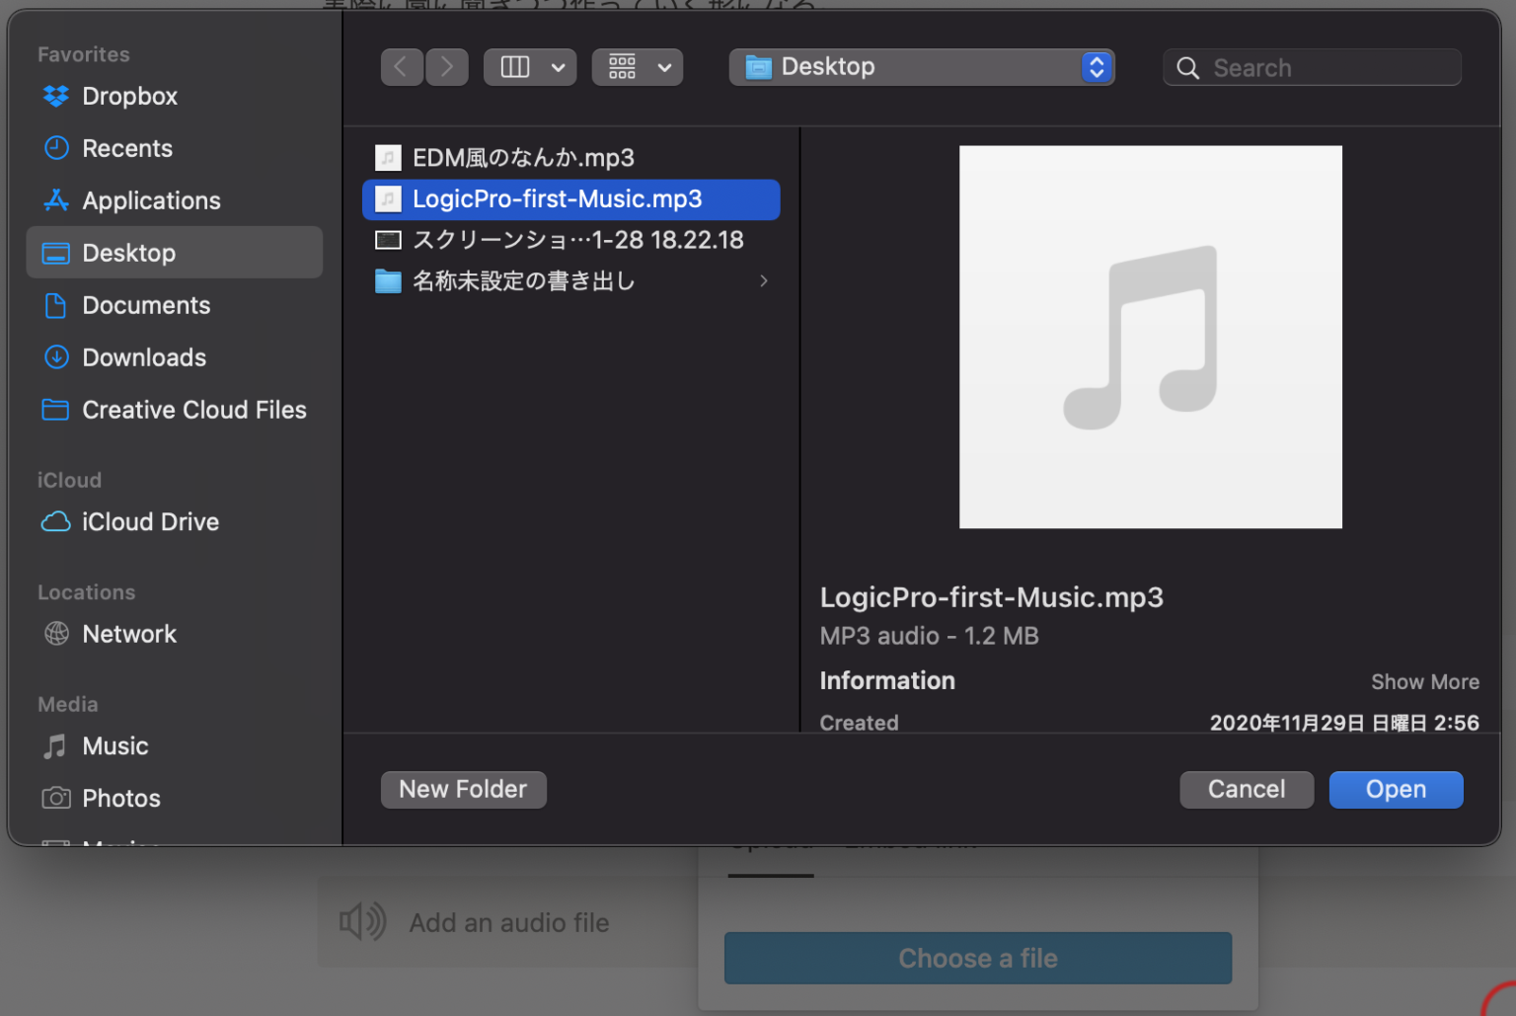Switch to the icon grouping view
This screenshot has height=1016, width=1516.
[622, 66]
